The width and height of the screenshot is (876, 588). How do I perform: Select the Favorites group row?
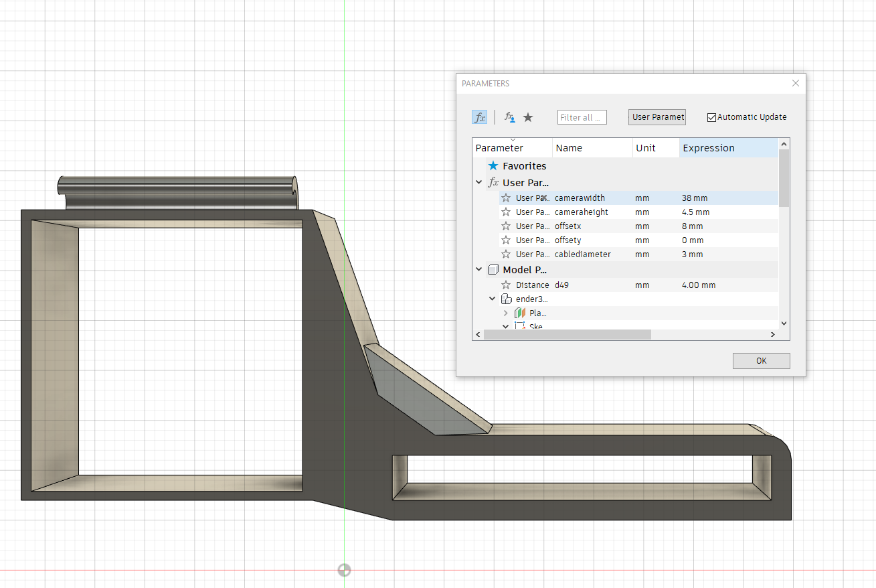click(626, 166)
